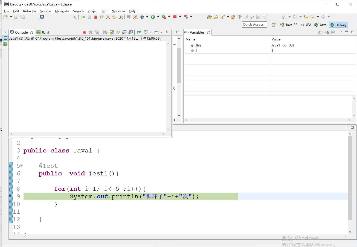
Task: Open the Navigate menu
Action: (x=62, y=11)
